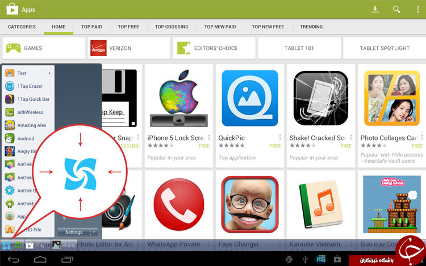Click the Amazing Alex icon

point(10,125)
